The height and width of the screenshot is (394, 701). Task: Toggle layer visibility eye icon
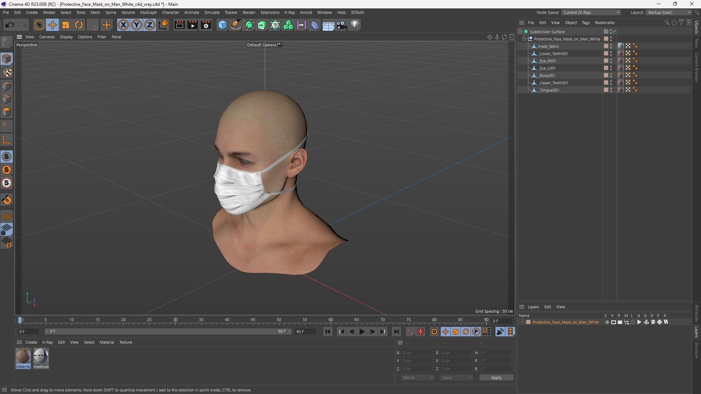[613, 322]
